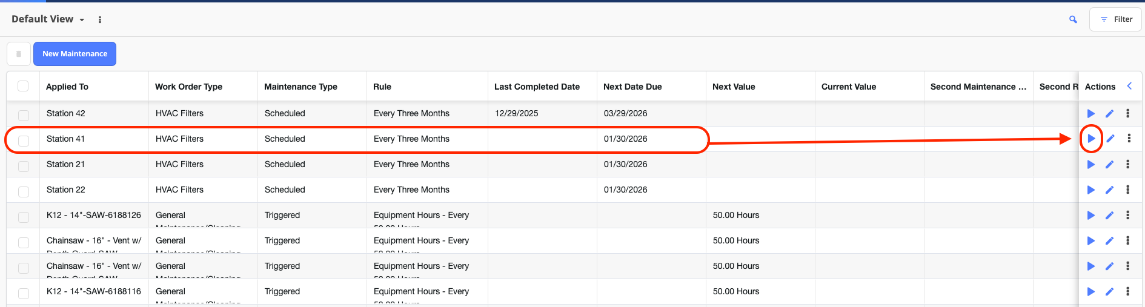Viewport: 1145px width, 307px height.
Task: Toggle the select-all header checkbox
Action: point(23,86)
